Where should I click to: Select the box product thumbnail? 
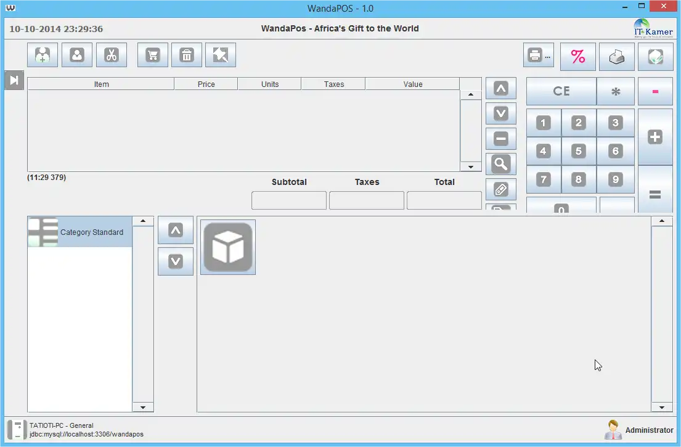(x=228, y=247)
